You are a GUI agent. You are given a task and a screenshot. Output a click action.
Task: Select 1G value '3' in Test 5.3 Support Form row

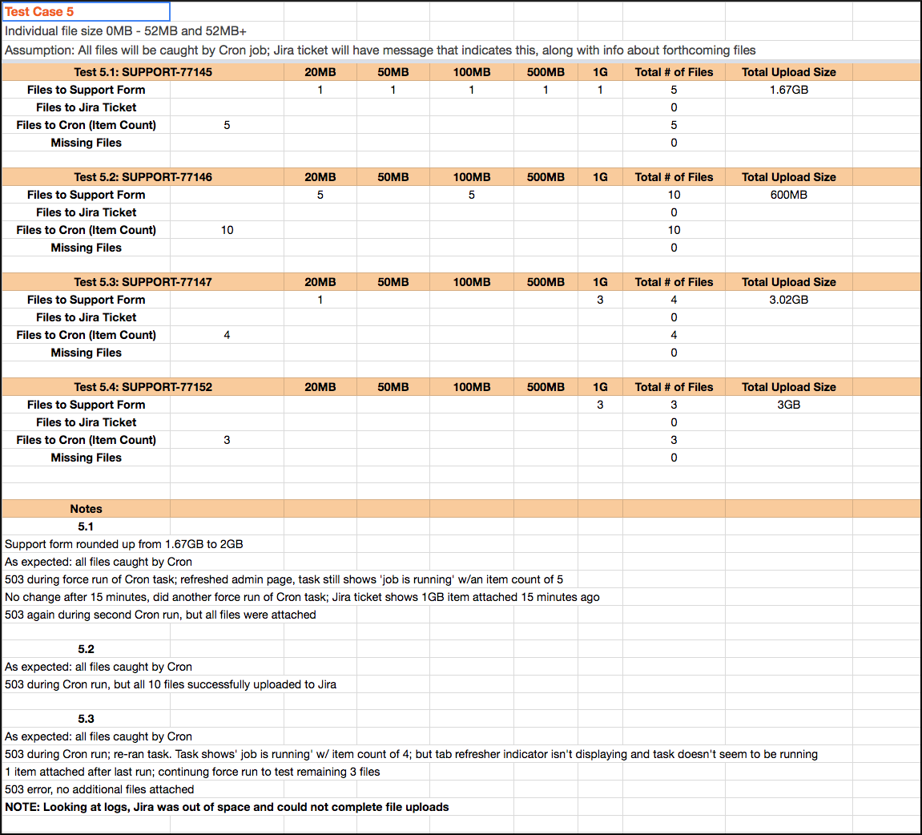click(600, 300)
